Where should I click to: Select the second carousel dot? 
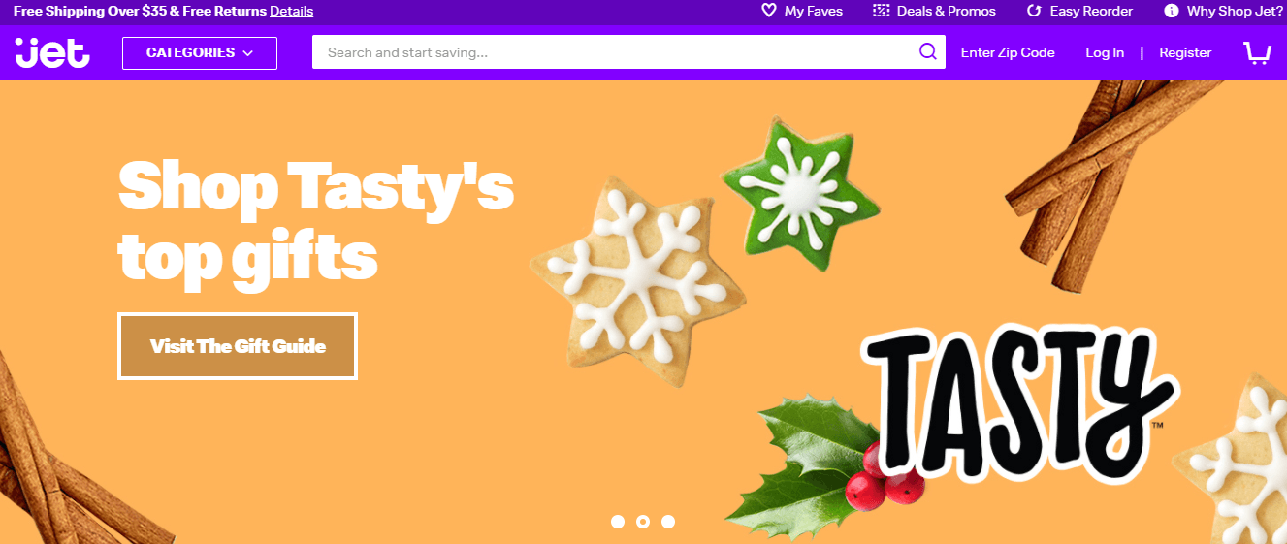pyautogui.click(x=643, y=522)
